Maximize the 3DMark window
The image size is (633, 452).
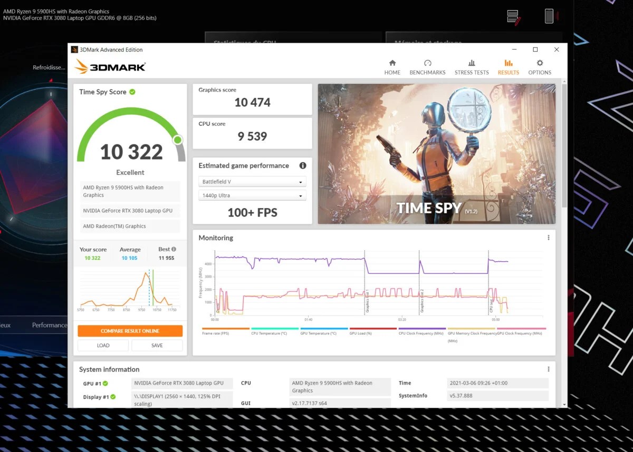535,50
